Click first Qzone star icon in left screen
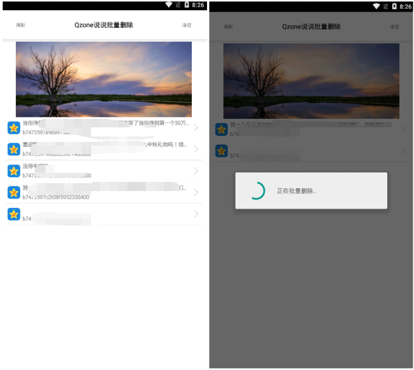 click(x=13, y=127)
